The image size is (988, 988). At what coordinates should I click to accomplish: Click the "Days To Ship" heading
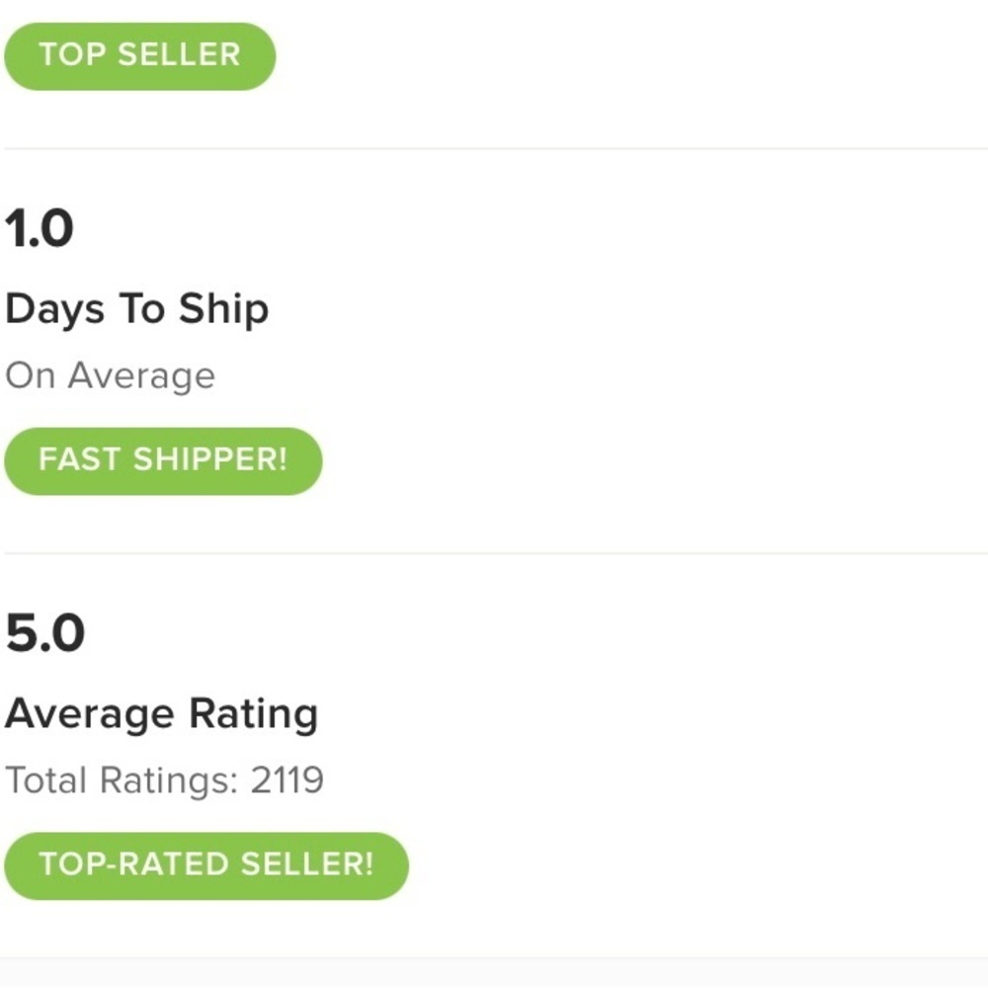[136, 310]
